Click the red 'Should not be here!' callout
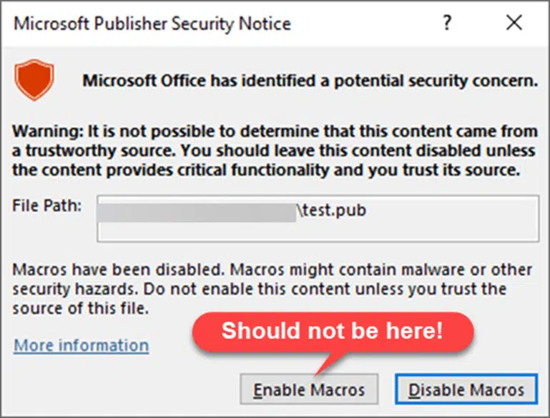Image resolution: width=550 pixels, height=418 pixels. pyautogui.click(x=333, y=332)
